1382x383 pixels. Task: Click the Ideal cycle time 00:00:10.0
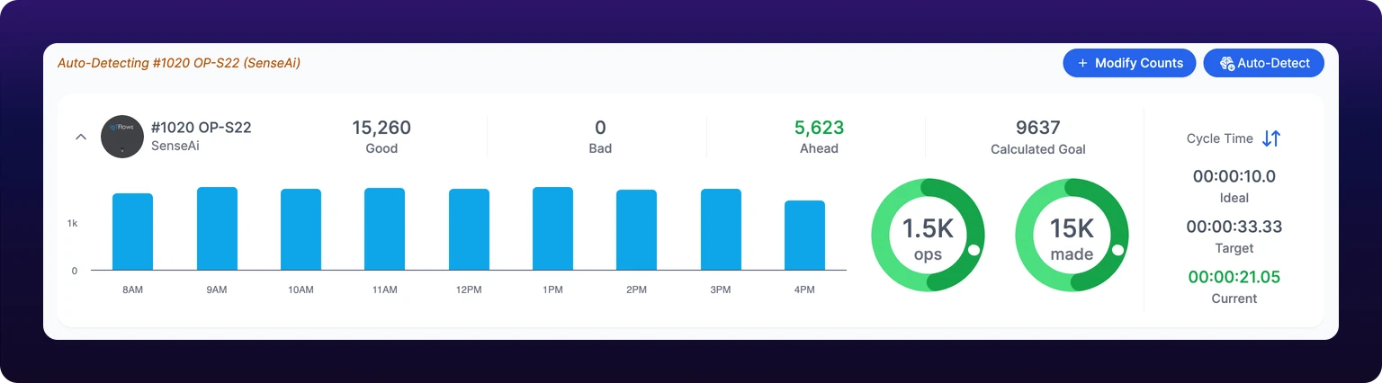point(1234,176)
